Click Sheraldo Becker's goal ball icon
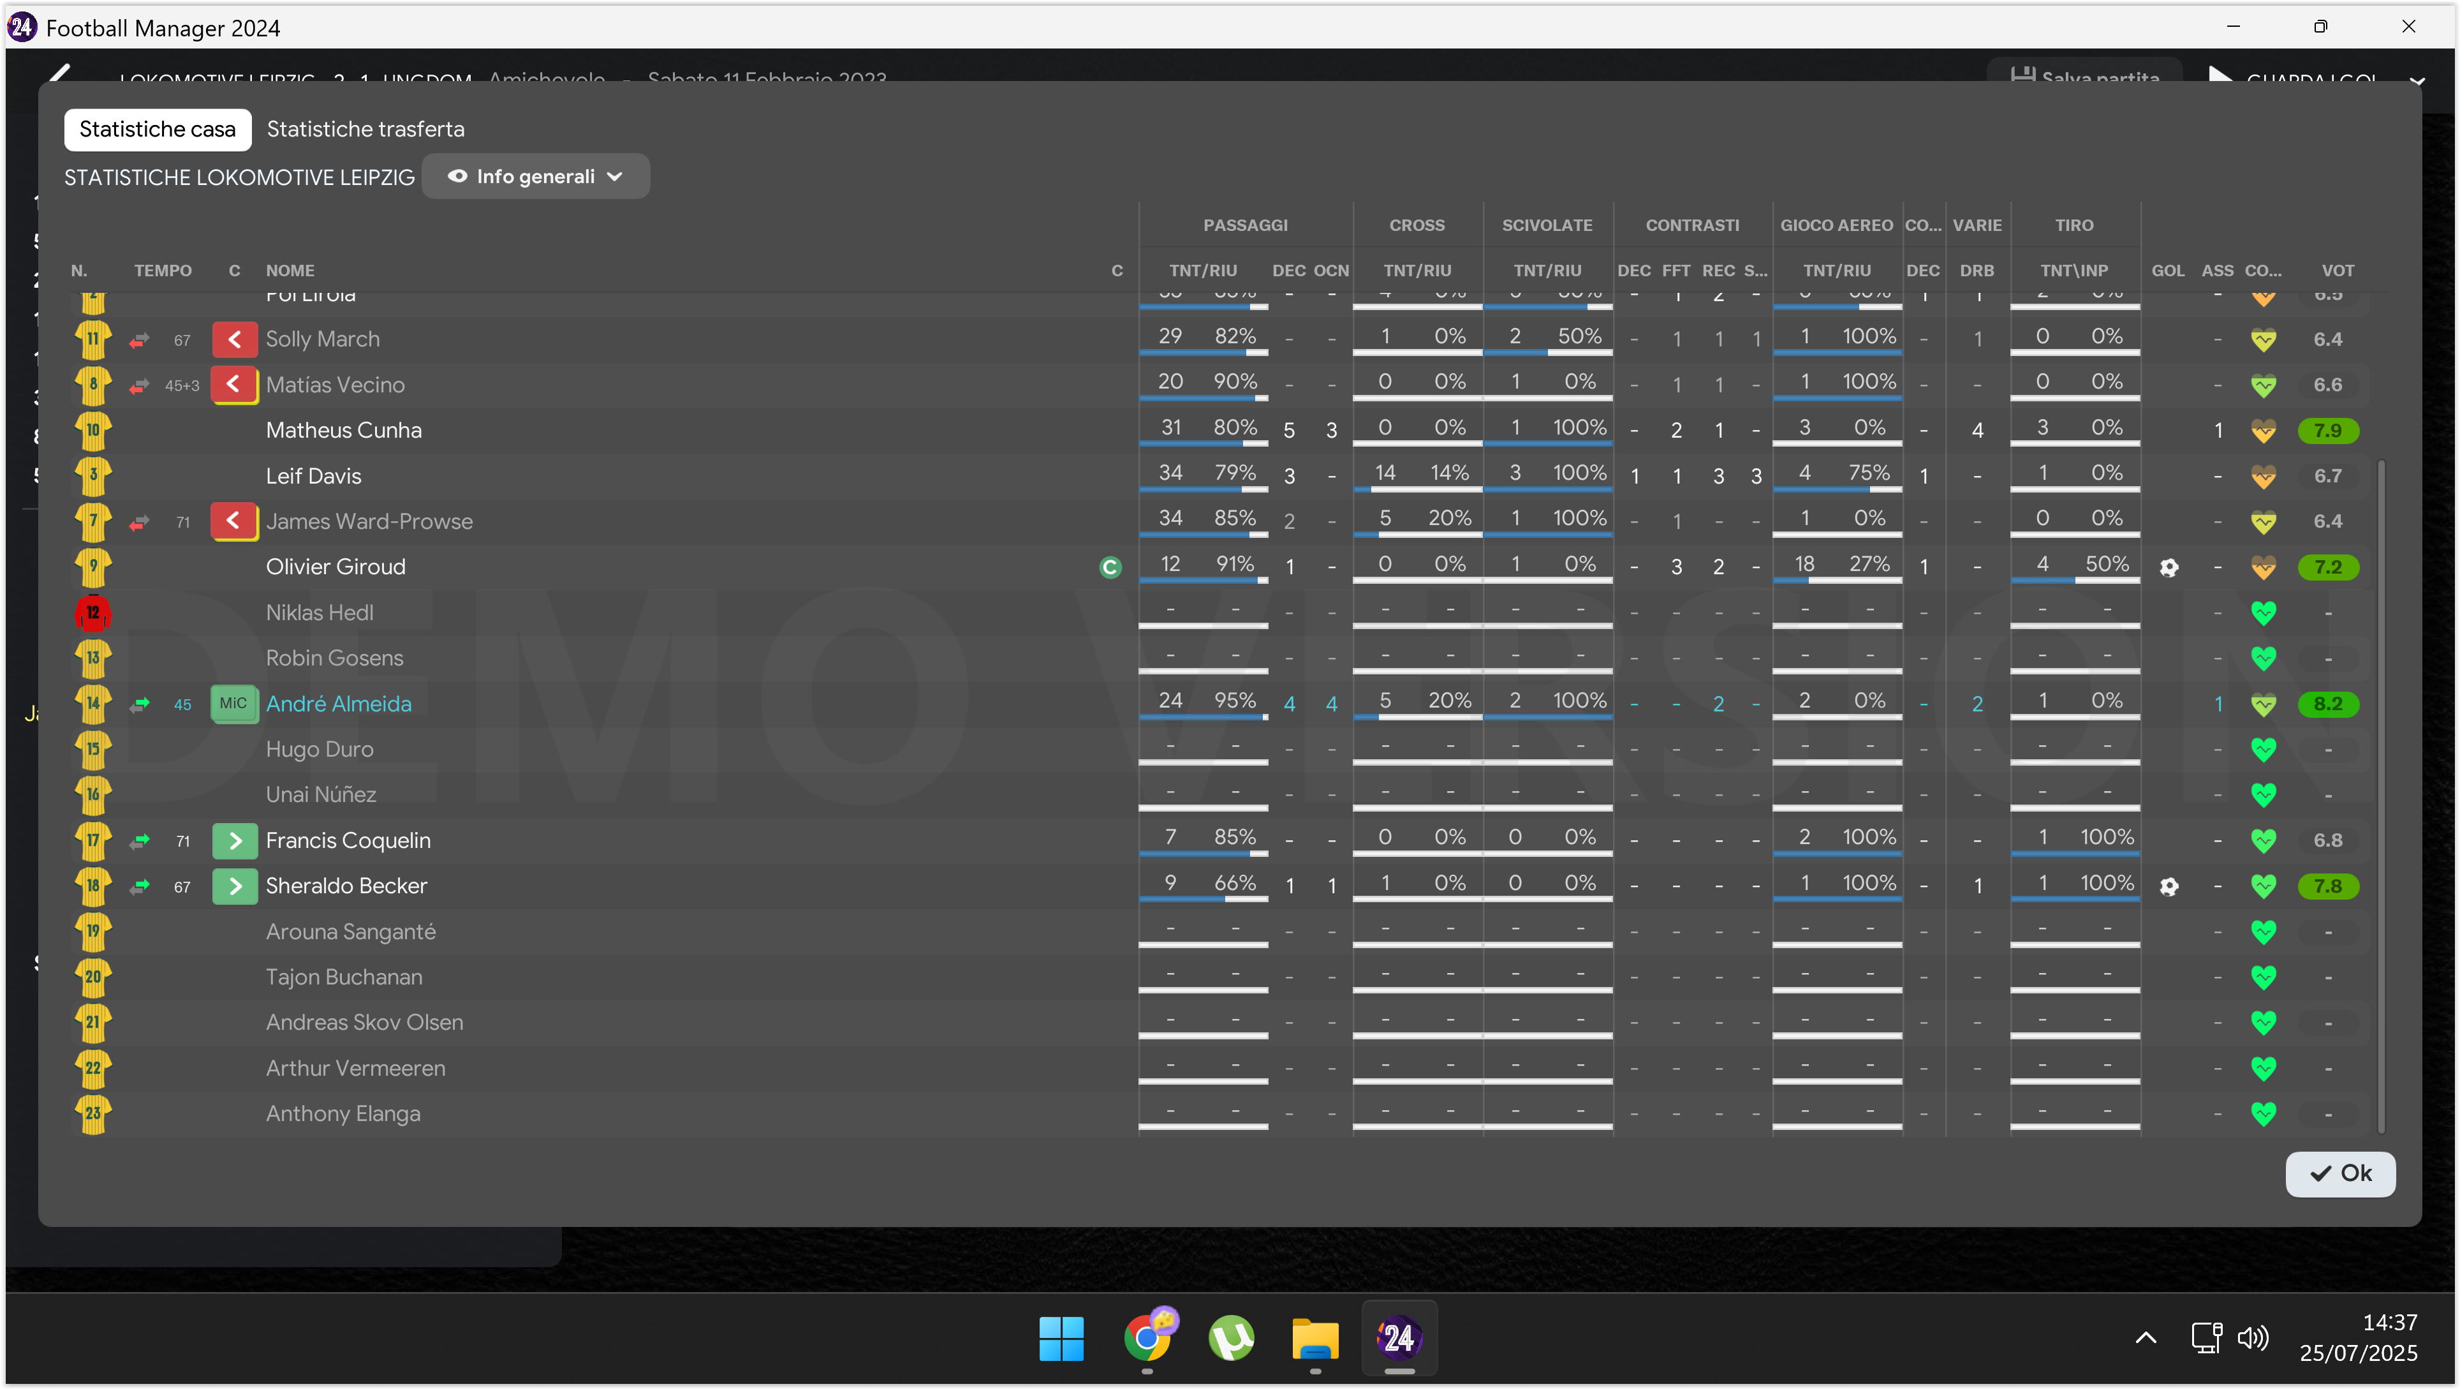 (x=2169, y=886)
